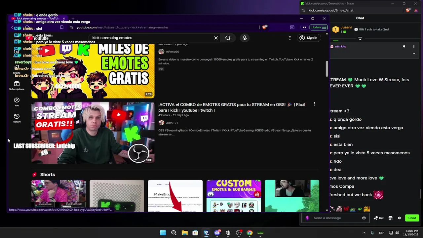Open MILES DE EMOTES GRATIS video thumbnail
423x238 pixels.
coord(93,71)
